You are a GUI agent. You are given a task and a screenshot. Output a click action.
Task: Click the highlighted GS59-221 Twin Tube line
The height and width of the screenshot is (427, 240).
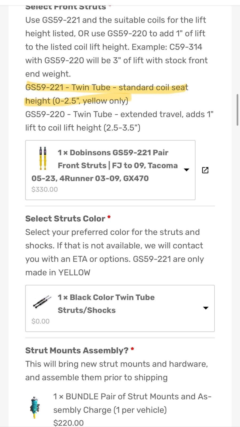pyautogui.click(x=107, y=94)
